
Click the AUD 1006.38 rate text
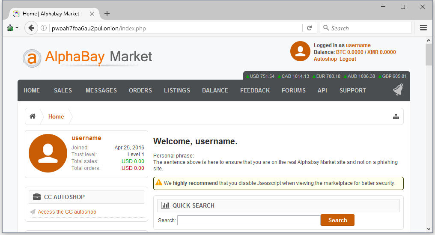361,76
